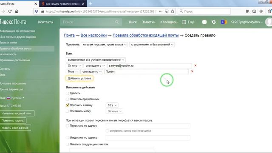Screen dimensions: 272x153
Task: Click the padlock site security icon
Action: point(42,11)
